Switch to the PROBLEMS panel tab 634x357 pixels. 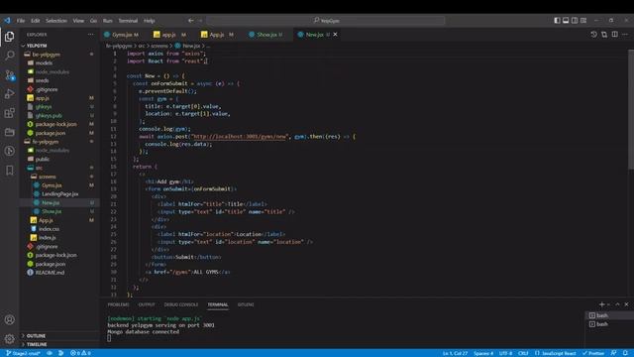tap(119, 304)
